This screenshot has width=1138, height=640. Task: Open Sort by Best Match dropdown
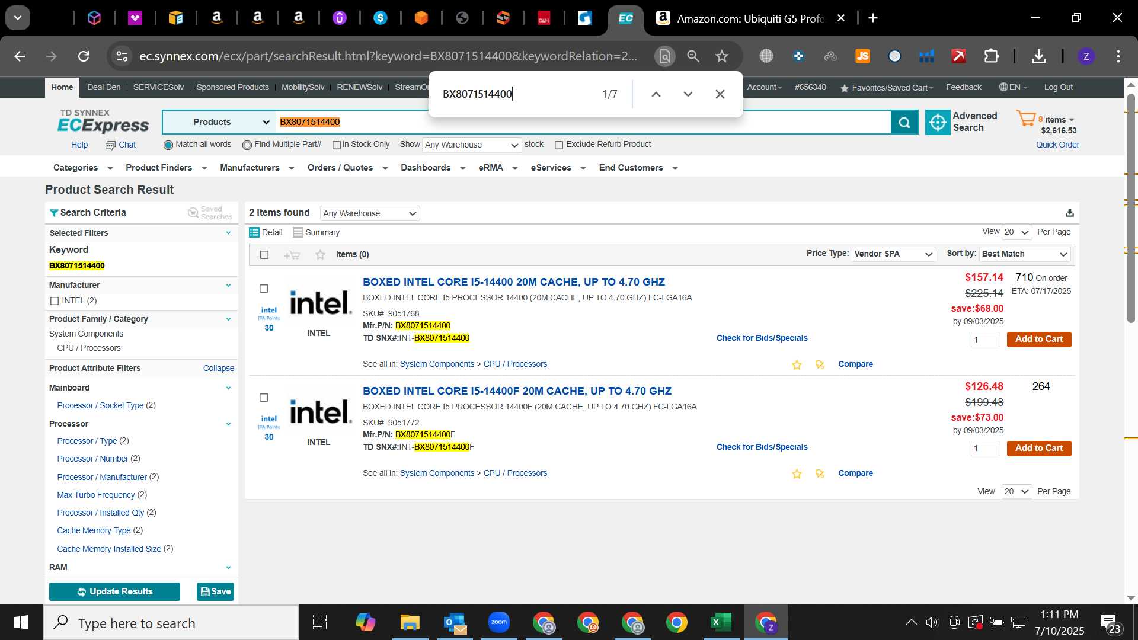click(x=1024, y=254)
